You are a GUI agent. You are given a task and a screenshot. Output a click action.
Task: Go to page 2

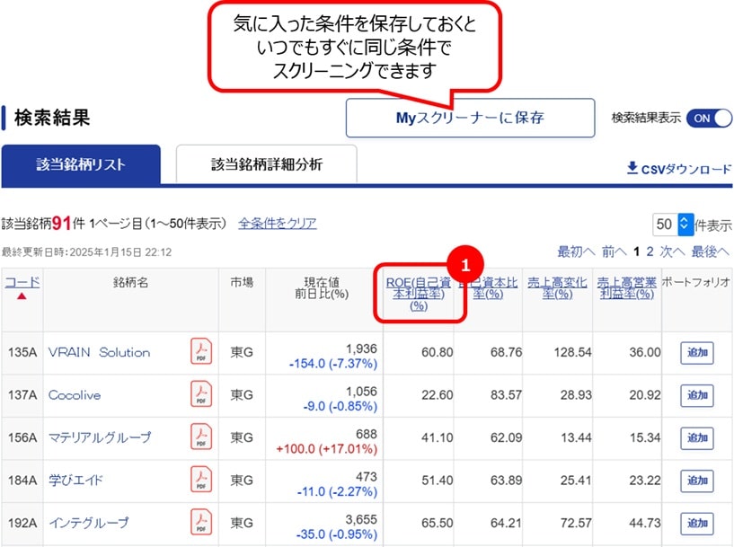click(650, 251)
